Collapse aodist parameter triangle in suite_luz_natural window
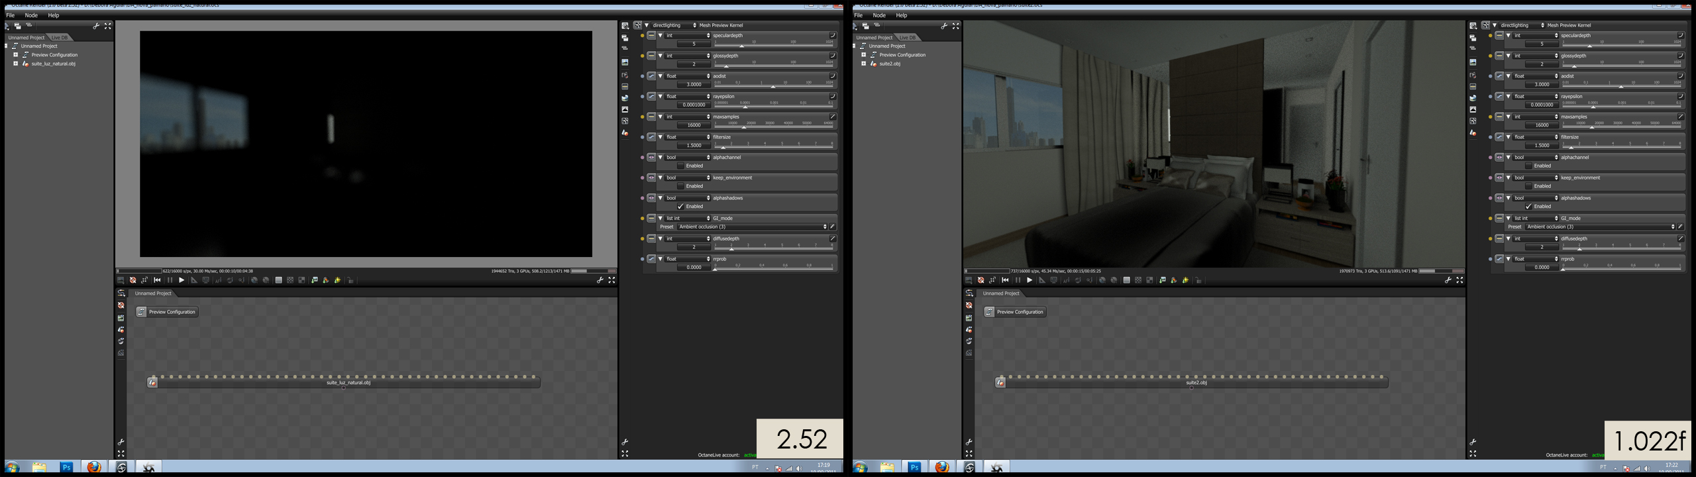Image resolution: width=1696 pixels, height=477 pixels. click(661, 76)
